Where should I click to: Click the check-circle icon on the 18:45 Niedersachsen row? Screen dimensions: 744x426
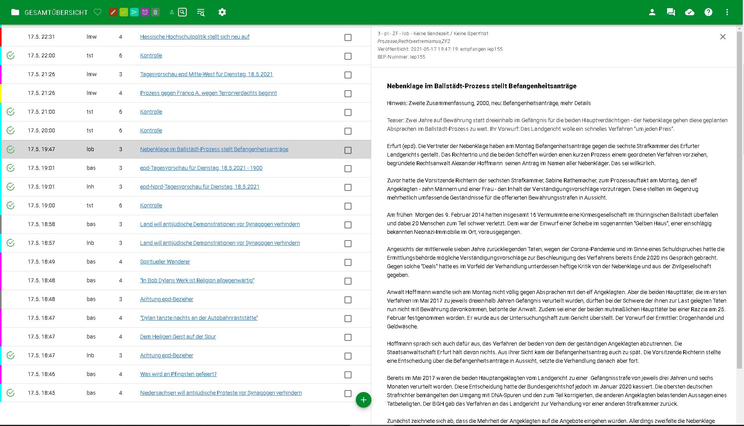[11, 393]
